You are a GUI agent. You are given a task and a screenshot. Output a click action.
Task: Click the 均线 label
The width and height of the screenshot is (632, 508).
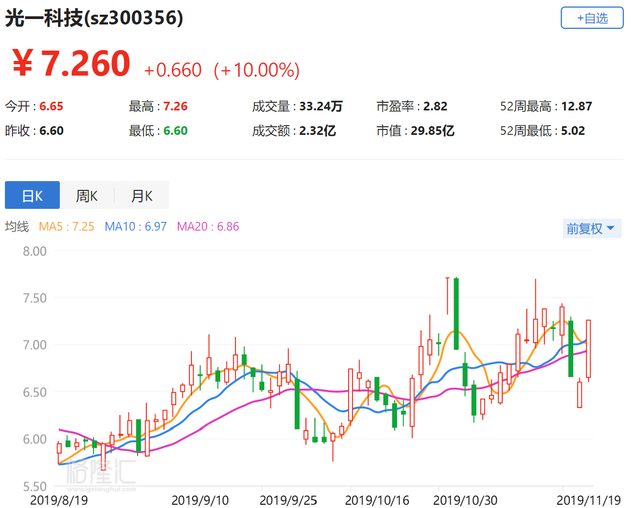pyautogui.click(x=17, y=227)
